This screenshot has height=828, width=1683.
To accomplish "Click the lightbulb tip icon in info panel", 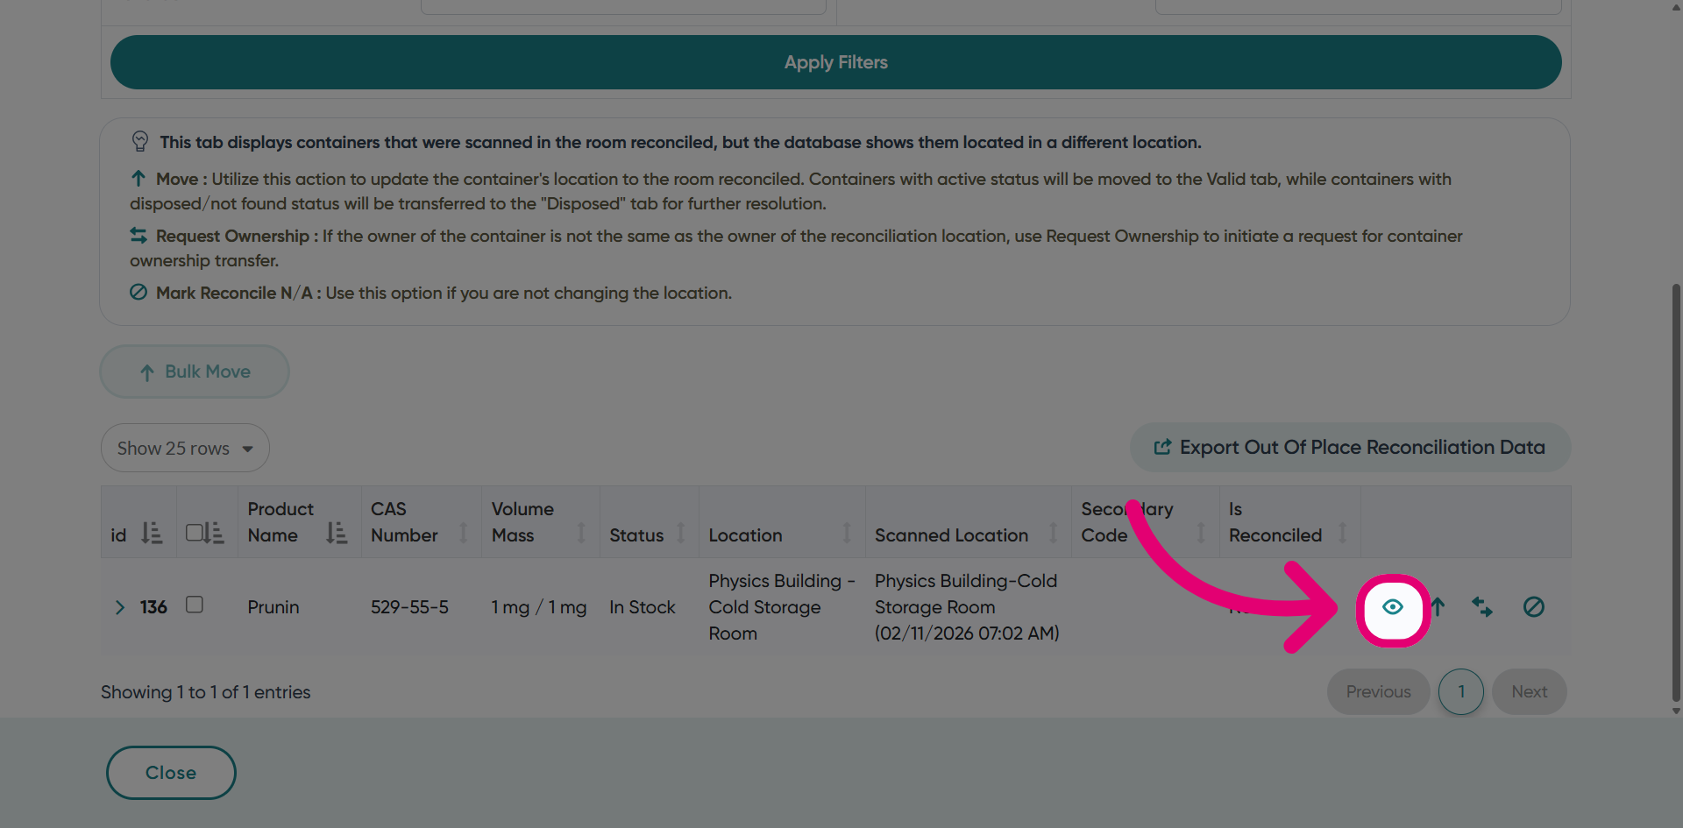I will click(x=140, y=141).
